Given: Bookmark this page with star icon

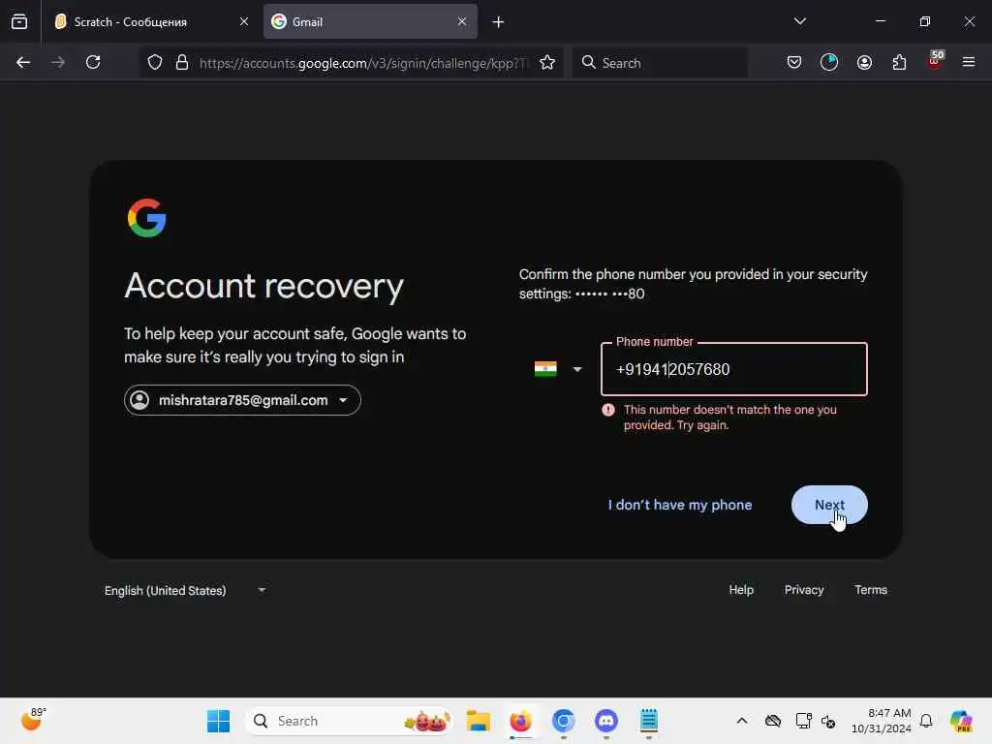Looking at the screenshot, I should (x=547, y=62).
